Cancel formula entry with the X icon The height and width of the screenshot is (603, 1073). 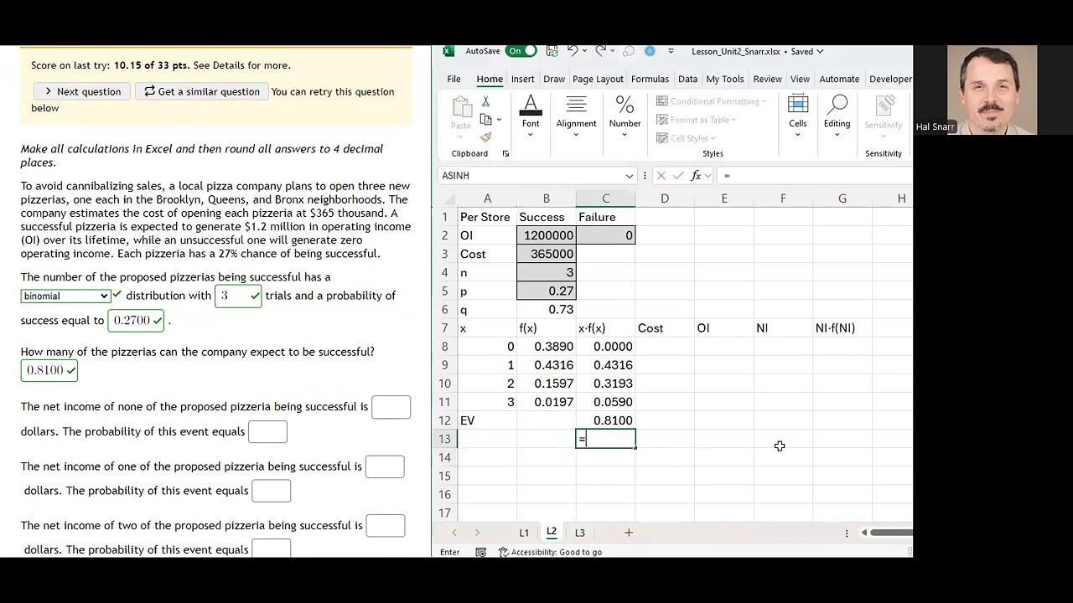[x=661, y=176]
